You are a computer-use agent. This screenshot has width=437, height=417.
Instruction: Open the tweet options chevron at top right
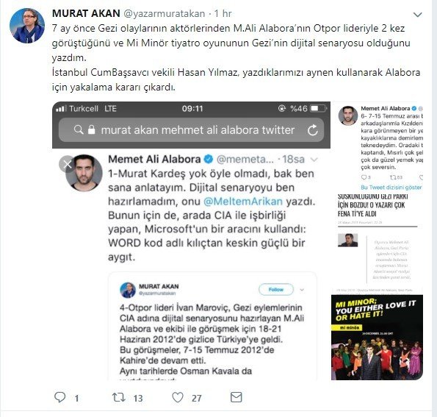pyautogui.click(x=417, y=15)
